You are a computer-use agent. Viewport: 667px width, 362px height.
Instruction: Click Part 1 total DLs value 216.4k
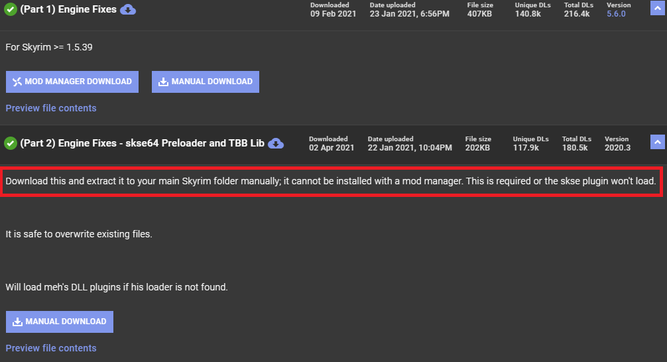tap(577, 14)
